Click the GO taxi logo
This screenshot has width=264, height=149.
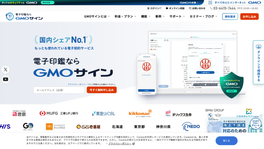coord(28,127)
